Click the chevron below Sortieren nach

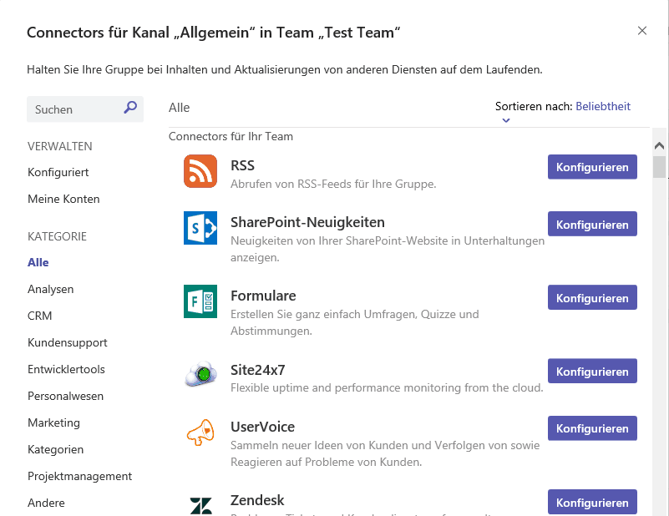click(x=506, y=120)
